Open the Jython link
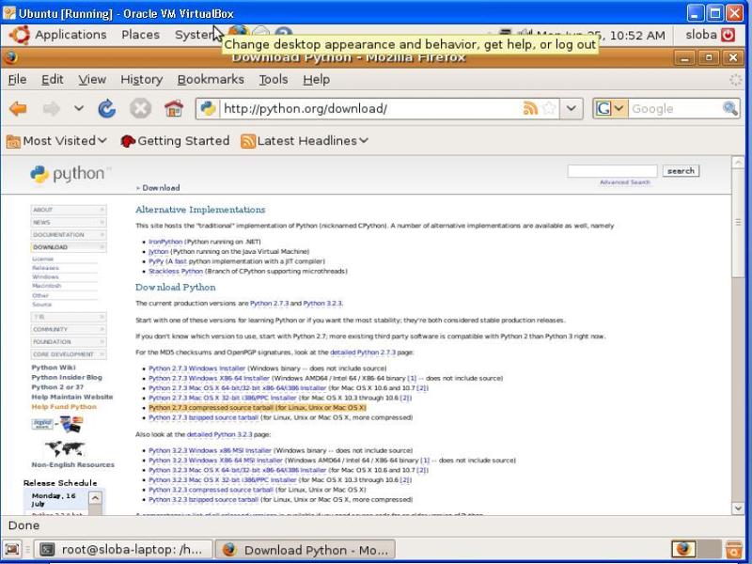 tap(158, 251)
